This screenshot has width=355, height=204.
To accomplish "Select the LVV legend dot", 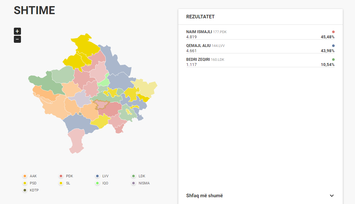I will click(x=97, y=176).
